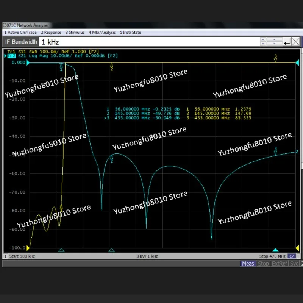Click the channel 1 box in status bar
This screenshot has height=303, width=303.
tap(5, 256)
